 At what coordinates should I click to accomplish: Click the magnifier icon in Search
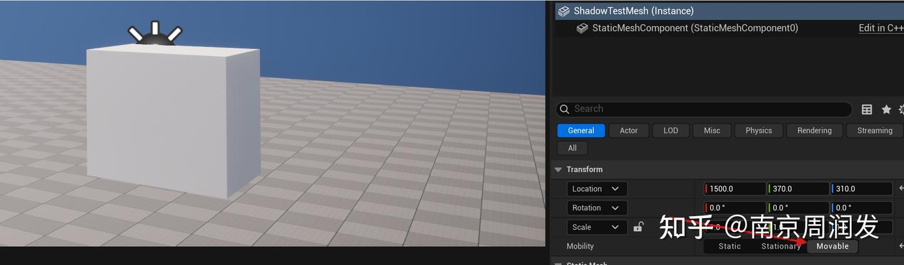point(564,109)
